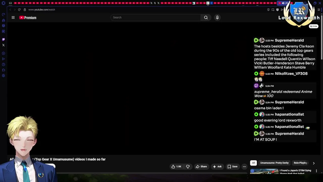Select the Role-Playing chip
The width and height of the screenshot is (323, 182).
point(301,163)
